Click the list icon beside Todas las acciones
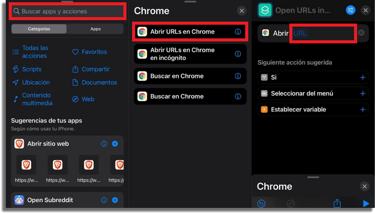 click(x=16, y=52)
